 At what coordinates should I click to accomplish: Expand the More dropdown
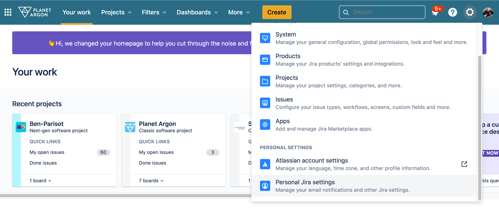coord(239,12)
